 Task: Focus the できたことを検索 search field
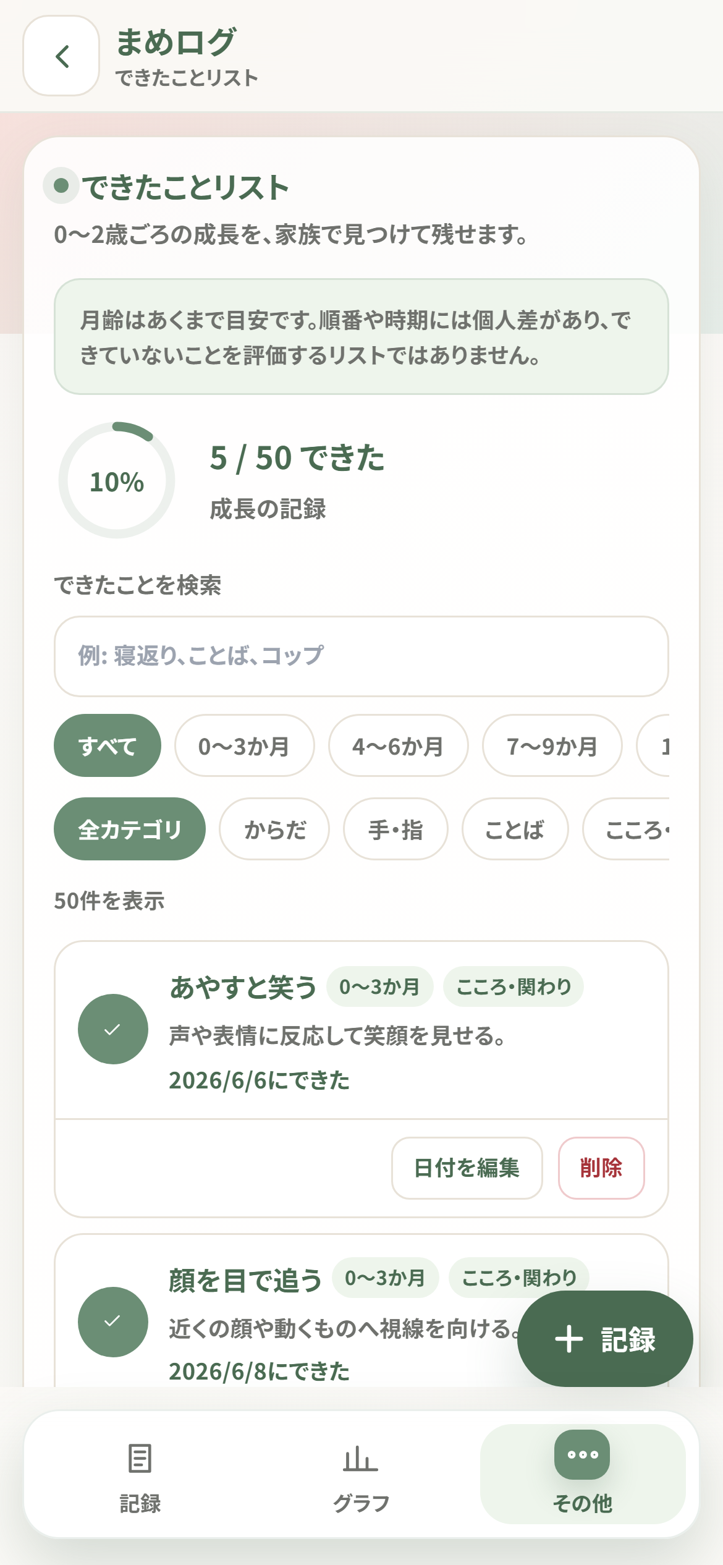click(x=361, y=656)
